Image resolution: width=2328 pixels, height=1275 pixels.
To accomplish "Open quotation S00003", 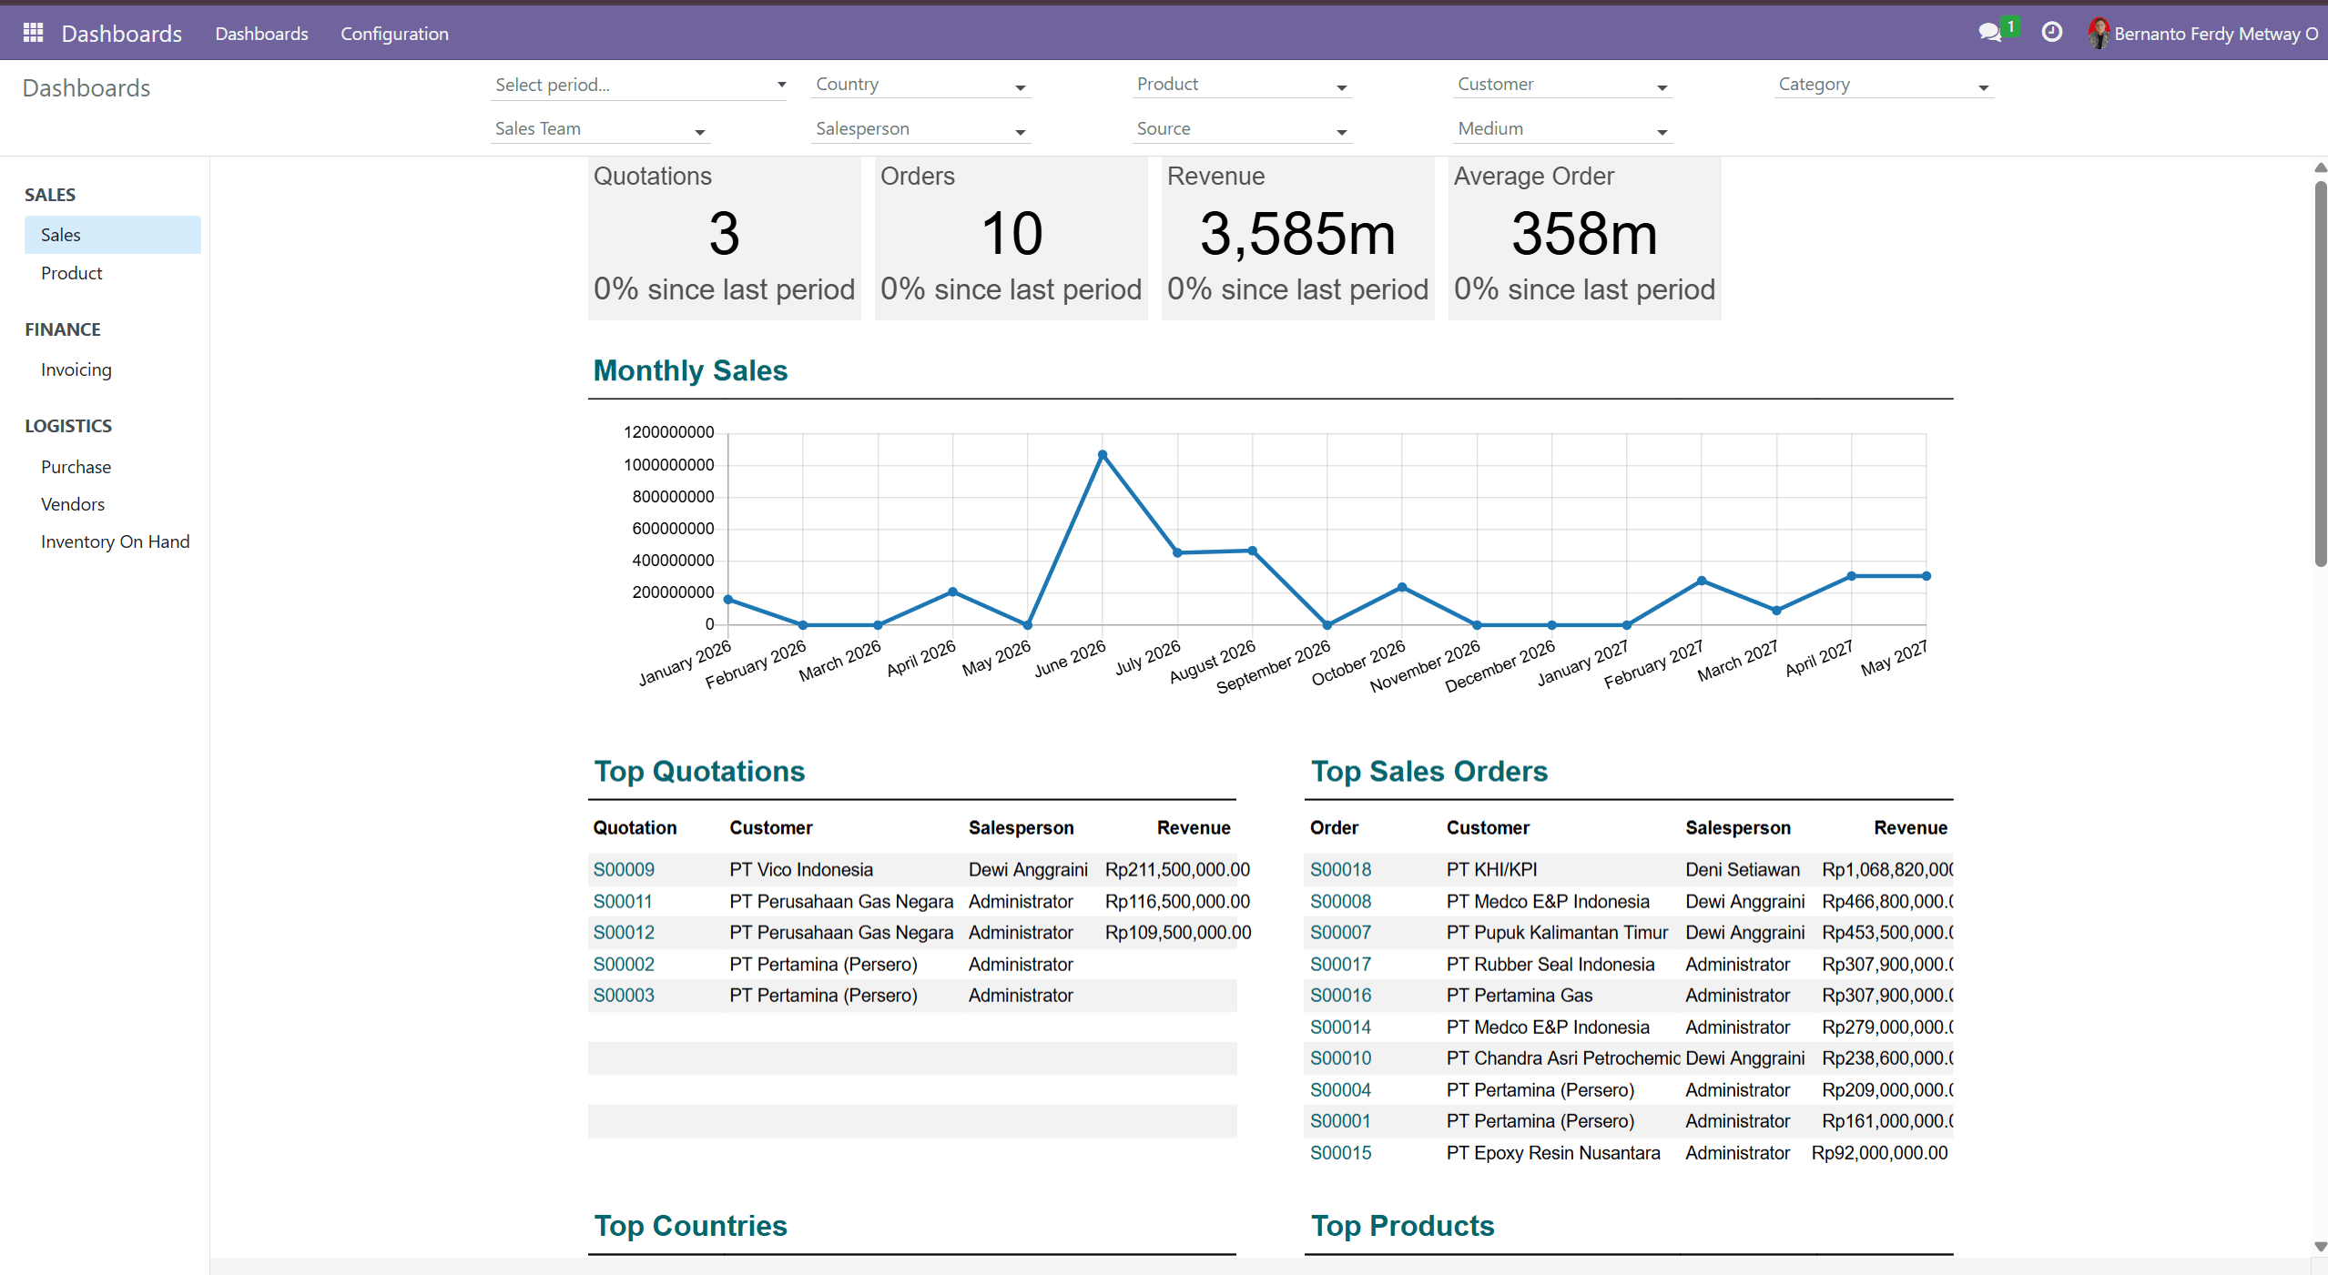I will coord(624,996).
